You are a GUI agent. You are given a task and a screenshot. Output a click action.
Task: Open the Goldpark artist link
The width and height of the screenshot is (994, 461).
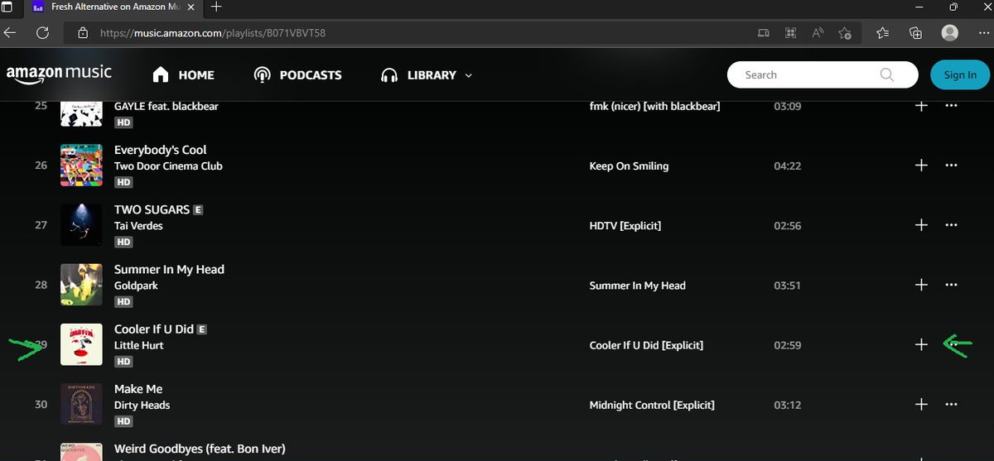[136, 286]
